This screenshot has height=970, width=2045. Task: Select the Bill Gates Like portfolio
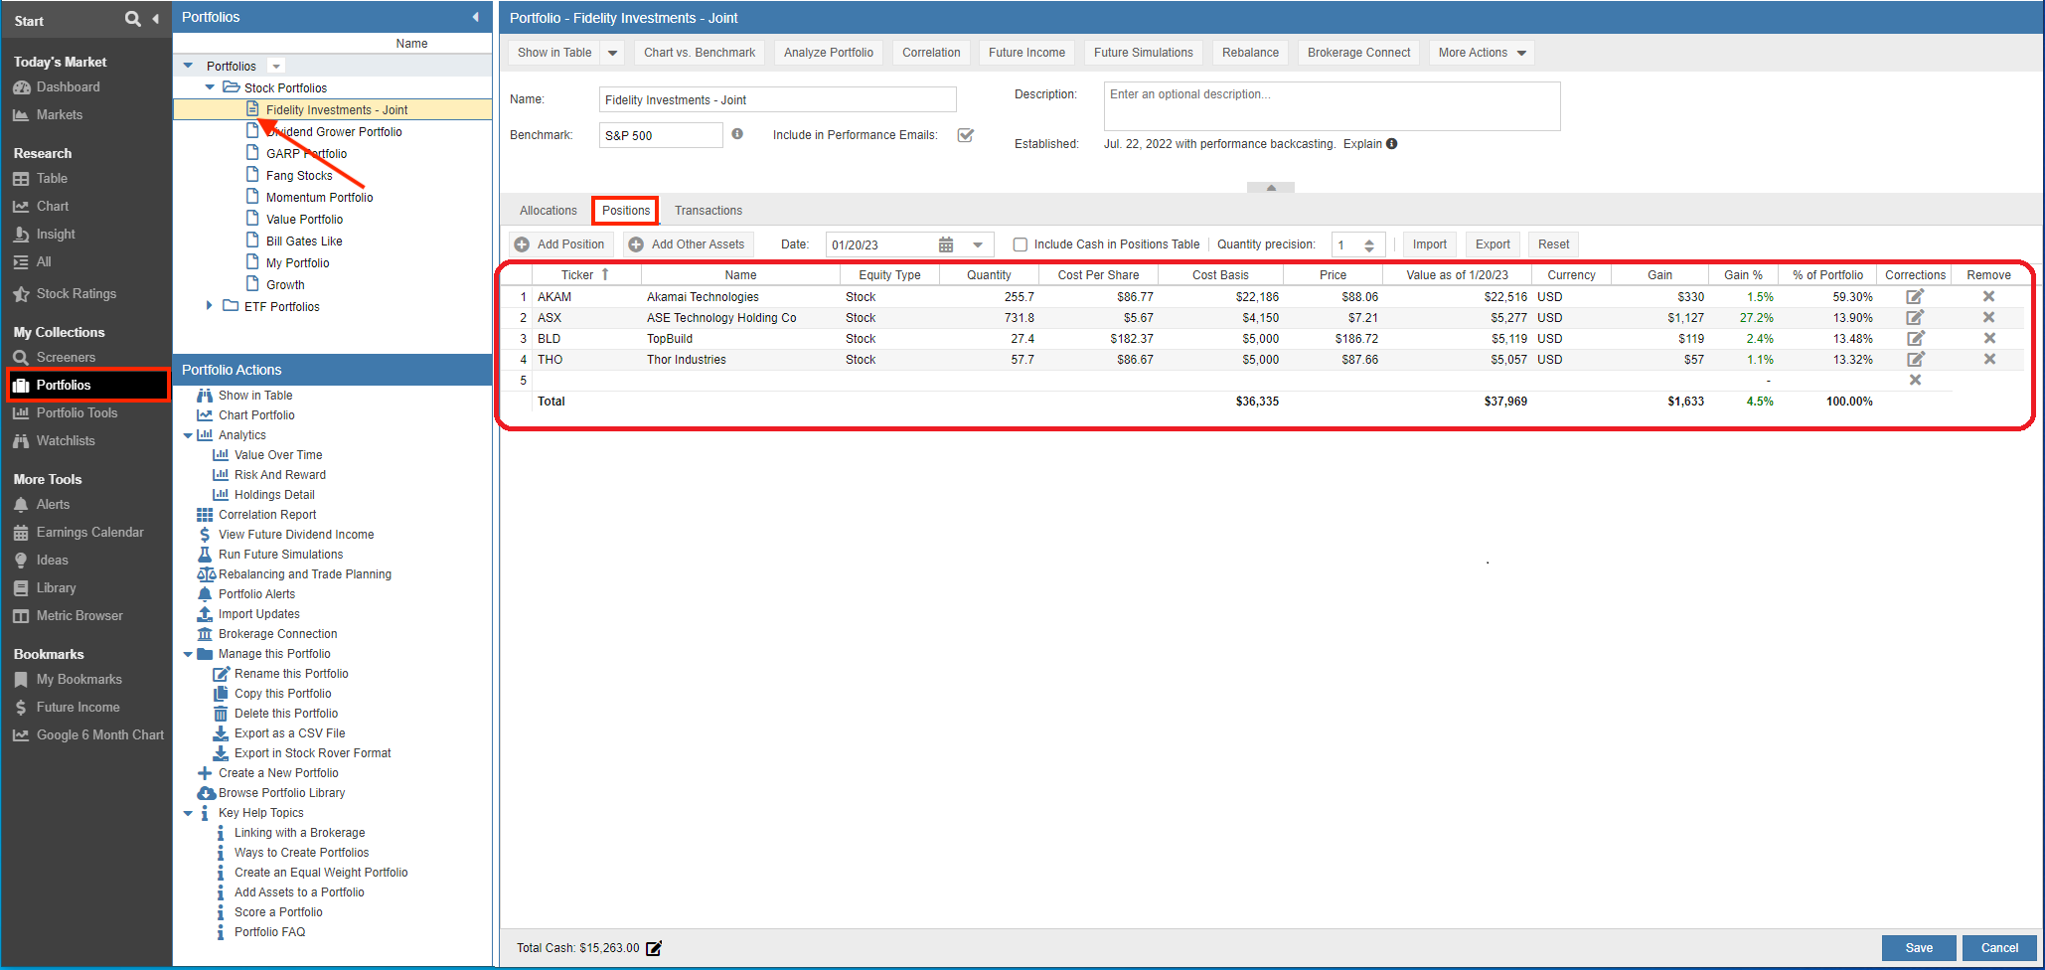pos(304,242)
